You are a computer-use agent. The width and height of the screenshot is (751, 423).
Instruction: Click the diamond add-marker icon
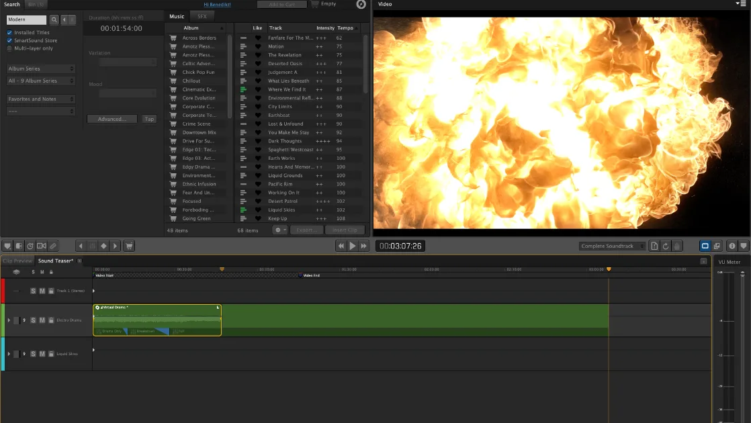(104, 246)
